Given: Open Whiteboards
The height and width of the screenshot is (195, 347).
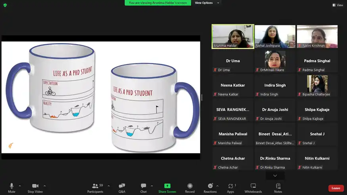Looking at the screenshot, I should (253, 186).
